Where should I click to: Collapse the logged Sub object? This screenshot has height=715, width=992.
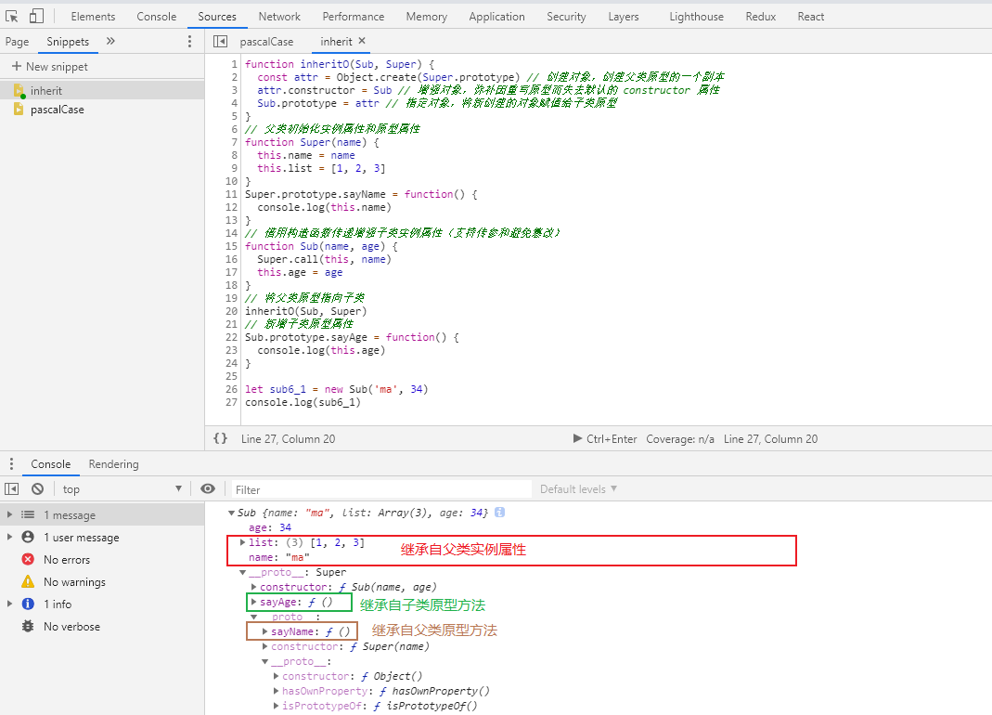point(232,513)
